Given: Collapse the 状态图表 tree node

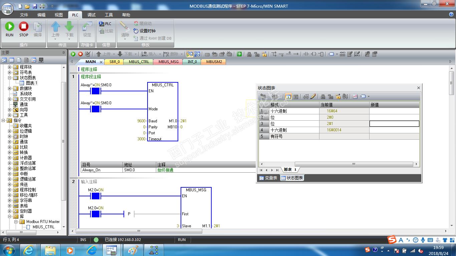Looking at the screenshot, I should (x=10, y=78).
